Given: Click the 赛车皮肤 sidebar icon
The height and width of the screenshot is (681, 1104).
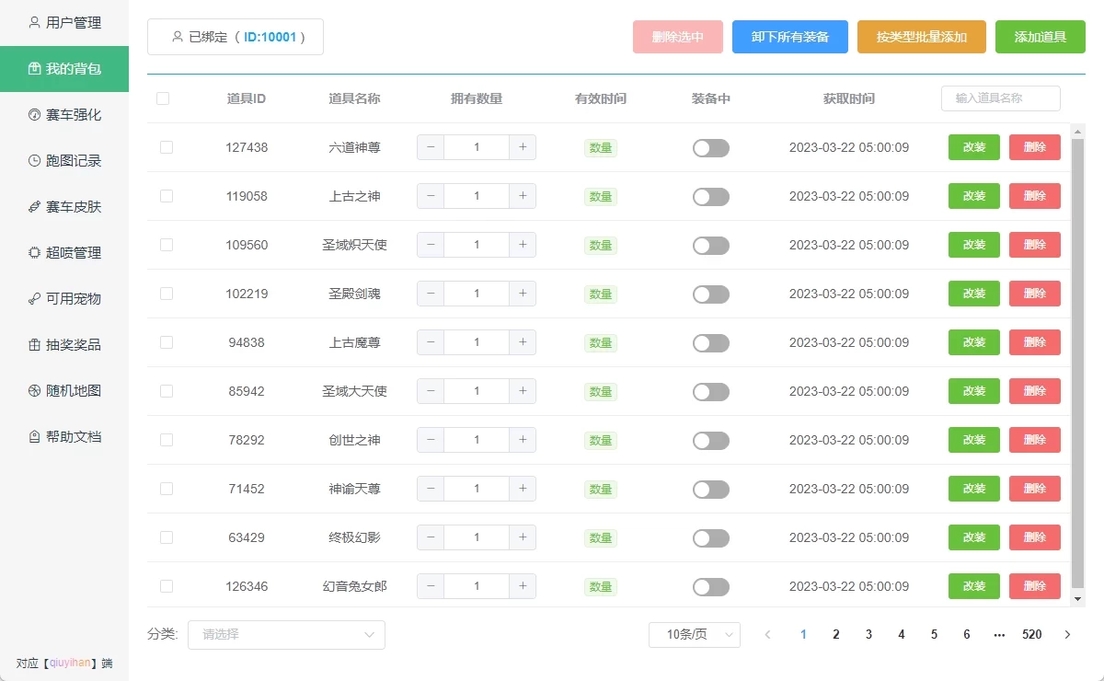Looking at the screenshot, I should coord(34,207).
